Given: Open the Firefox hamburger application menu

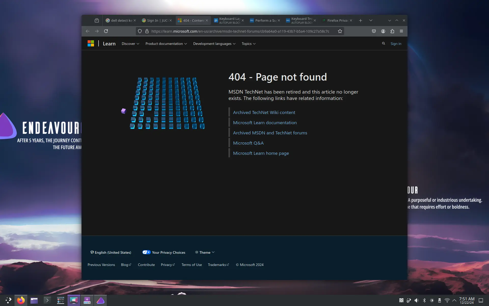Looking at the screenshot, I should [401, 31].
